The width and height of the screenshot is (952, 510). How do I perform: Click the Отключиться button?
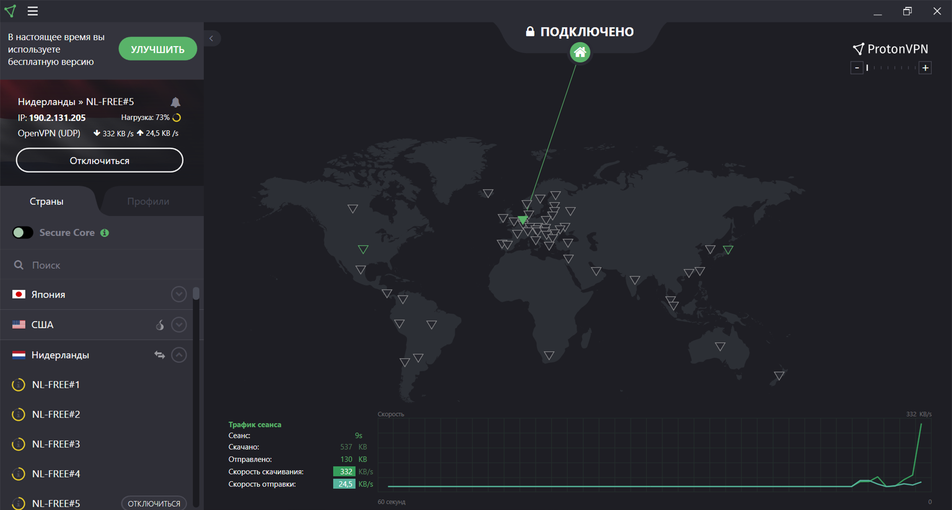pos(99,160)
